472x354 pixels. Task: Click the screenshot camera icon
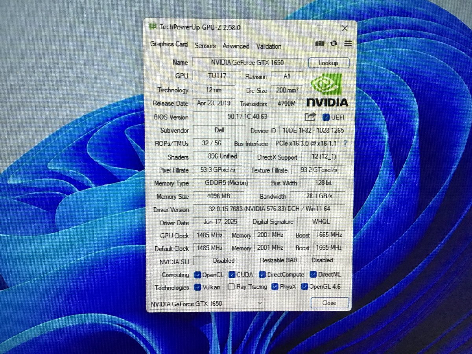click(x=320, y=44)
